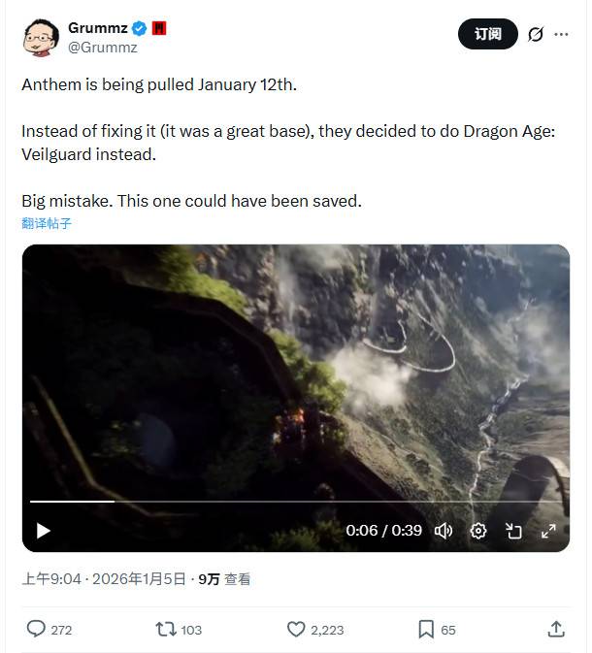Open the @Grummz handle link
This screenshot has height=653, width=592.
(x=102, y=47)
